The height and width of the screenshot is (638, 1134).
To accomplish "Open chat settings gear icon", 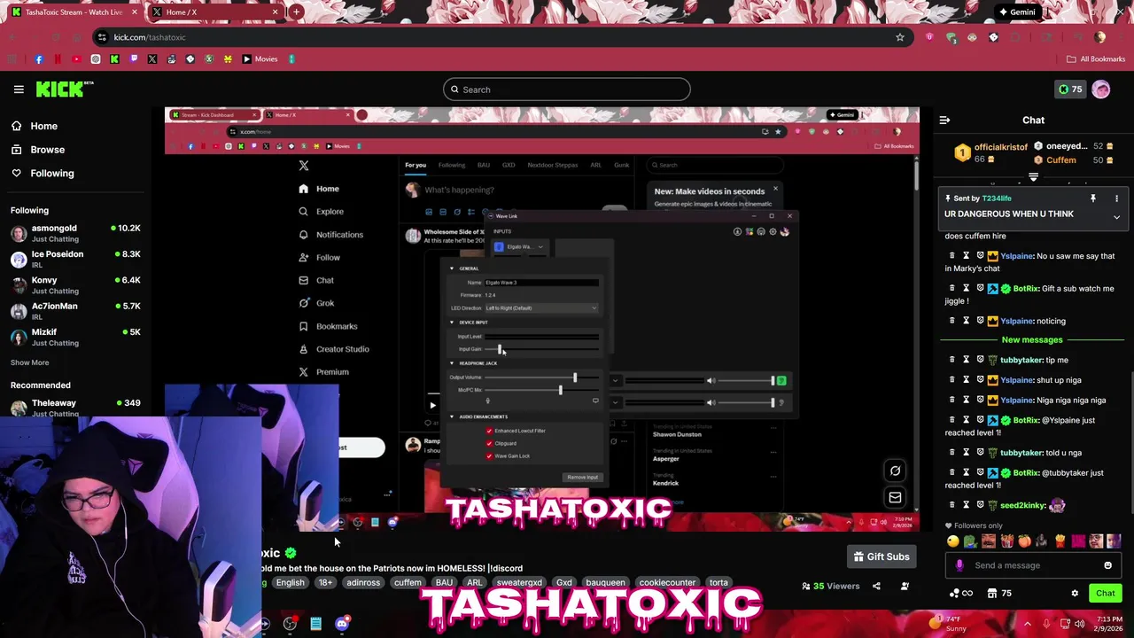I will tap(1075, 594).
